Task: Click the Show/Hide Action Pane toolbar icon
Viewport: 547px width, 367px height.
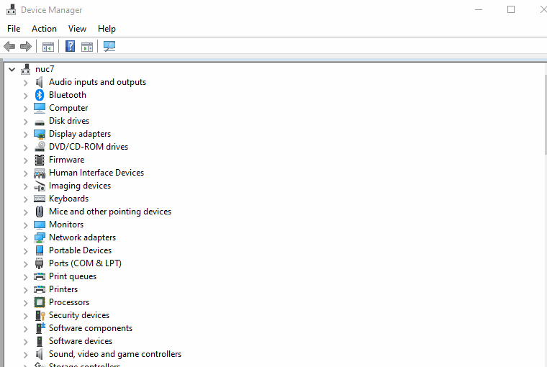Action: 87,46
